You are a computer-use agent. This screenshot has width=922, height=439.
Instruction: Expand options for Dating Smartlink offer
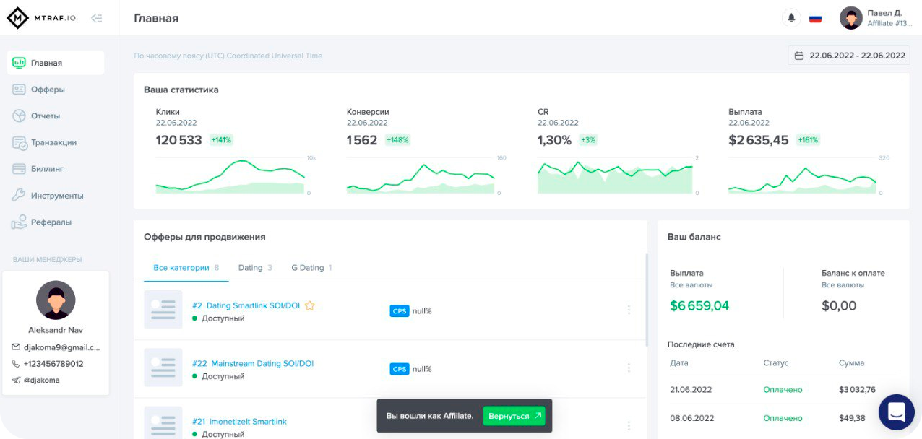click(x=629, y=310)
